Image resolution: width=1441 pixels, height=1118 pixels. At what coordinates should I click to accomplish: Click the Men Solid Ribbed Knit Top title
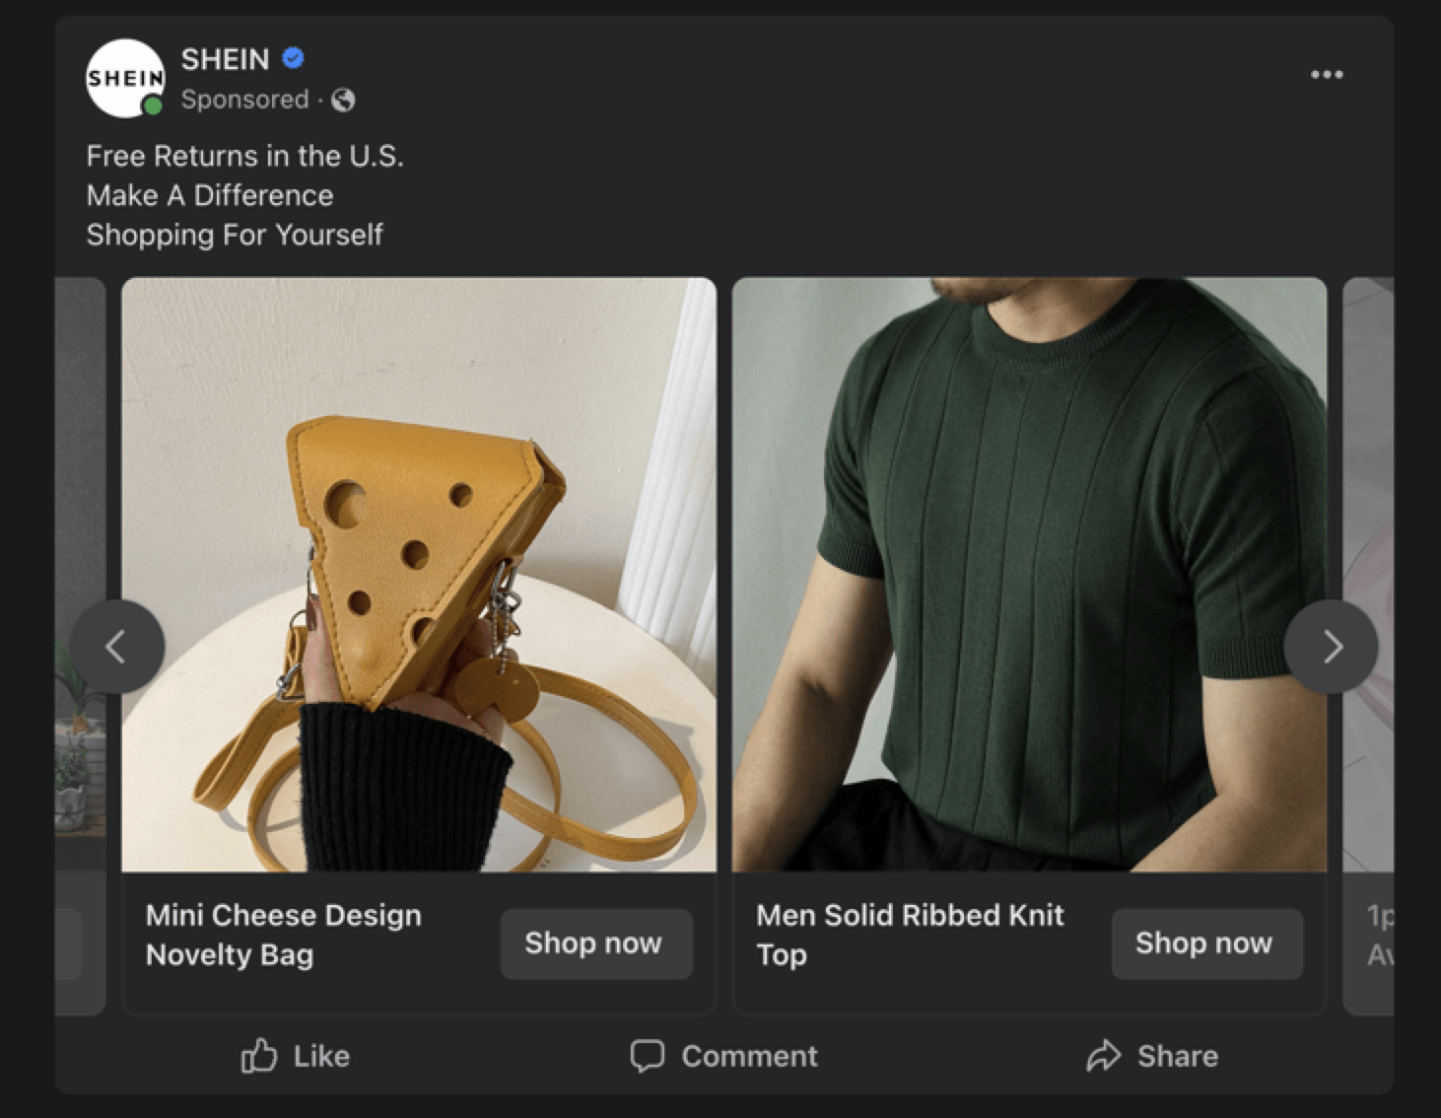[x=910, y=935]
